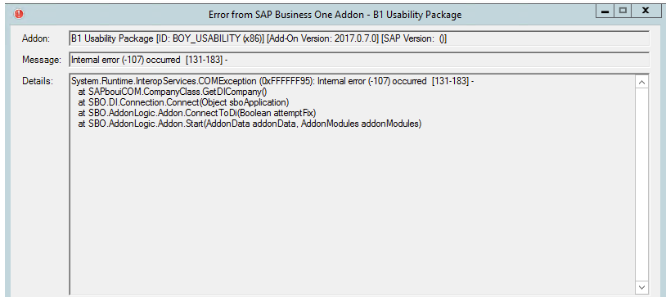Maximize the error dialog window

pyautogui.click(x=623, y=11)
